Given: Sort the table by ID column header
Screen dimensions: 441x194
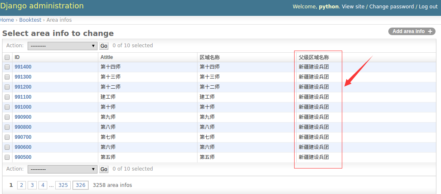Looking at the screenshot, I should click(17, 57).
